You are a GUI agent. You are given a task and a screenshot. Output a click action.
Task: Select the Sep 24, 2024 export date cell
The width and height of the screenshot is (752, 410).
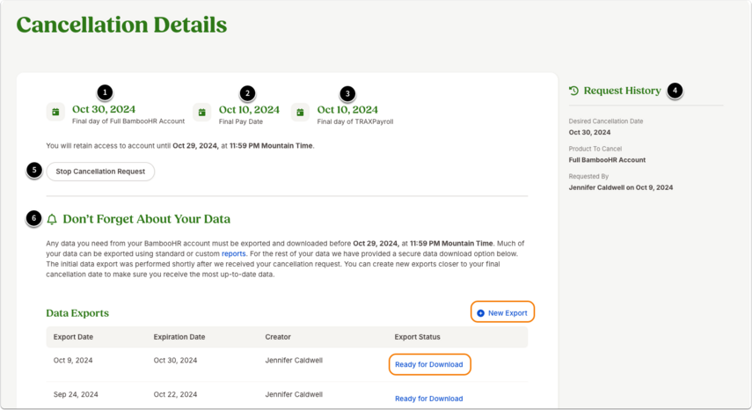tap(76, 394)
